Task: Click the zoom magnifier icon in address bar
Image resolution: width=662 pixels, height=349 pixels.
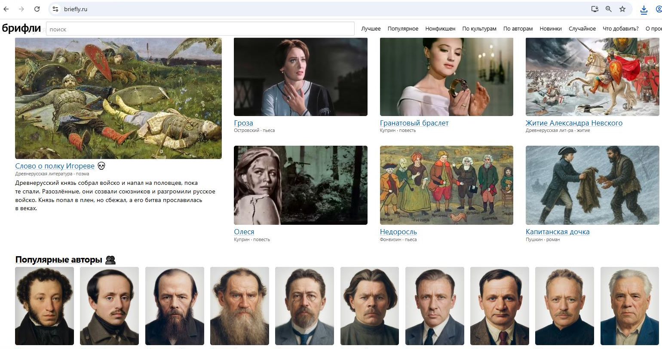Action: [608, 9]
